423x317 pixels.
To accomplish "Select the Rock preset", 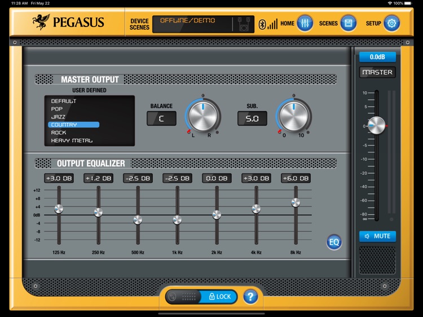I will click(x=59, y=133).
